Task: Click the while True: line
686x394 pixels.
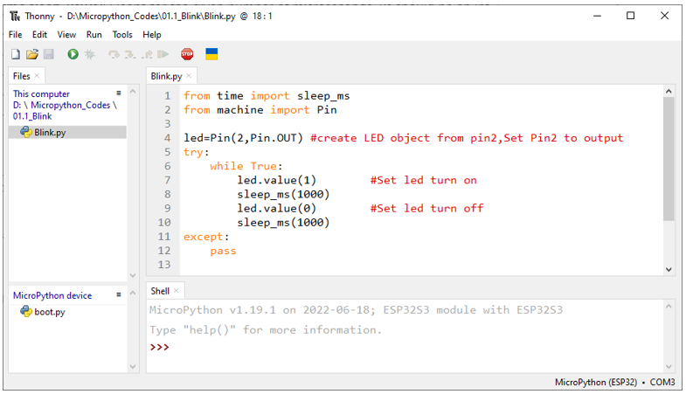Action: click(x=246, y=166)
